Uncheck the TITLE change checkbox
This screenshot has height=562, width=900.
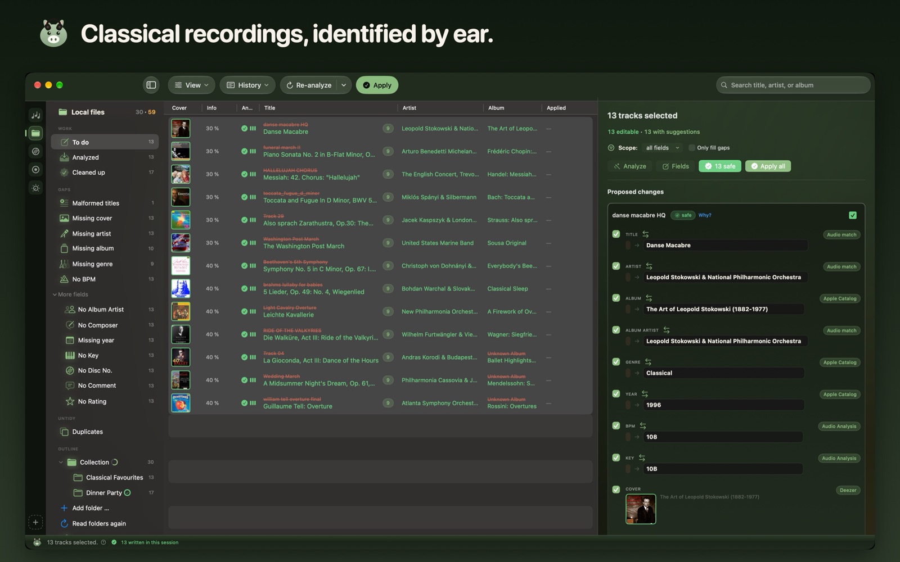pos(616,234)
